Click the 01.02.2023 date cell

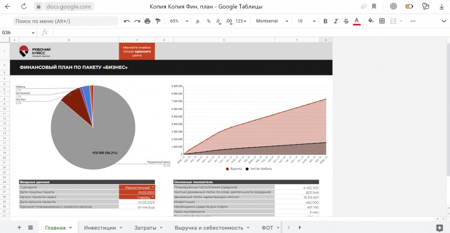click(x=137, y=192)
